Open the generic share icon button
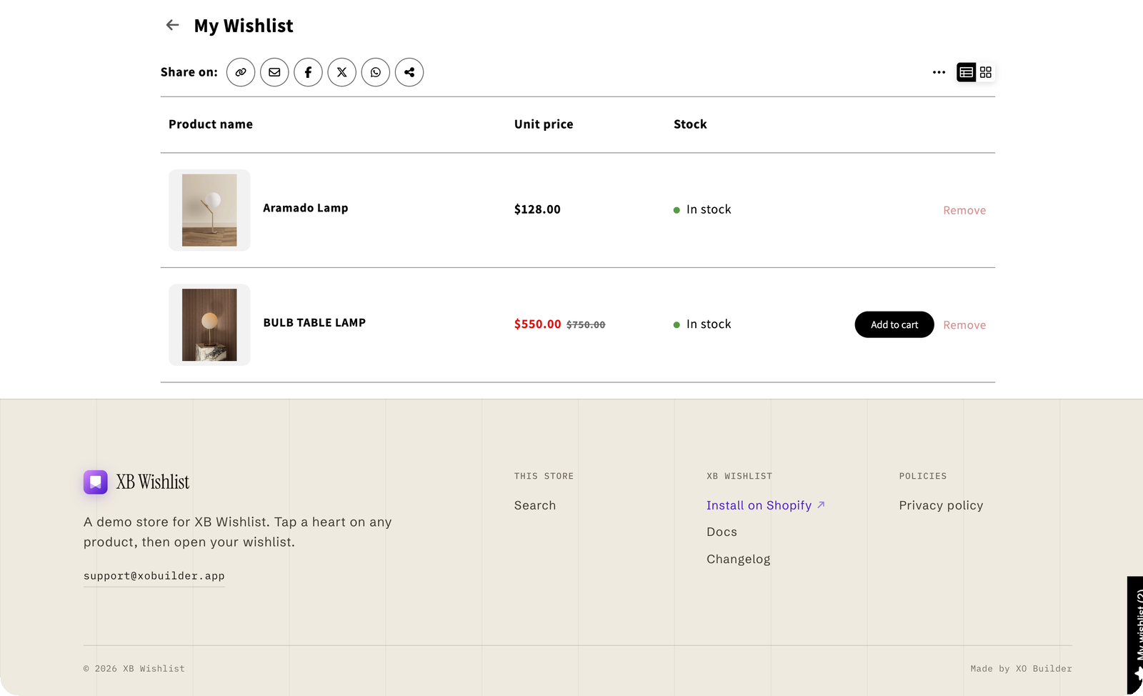 click(409, 72)
